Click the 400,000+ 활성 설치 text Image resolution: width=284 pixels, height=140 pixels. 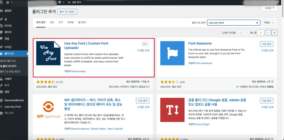pyautogui.click(x=171, y=87)
